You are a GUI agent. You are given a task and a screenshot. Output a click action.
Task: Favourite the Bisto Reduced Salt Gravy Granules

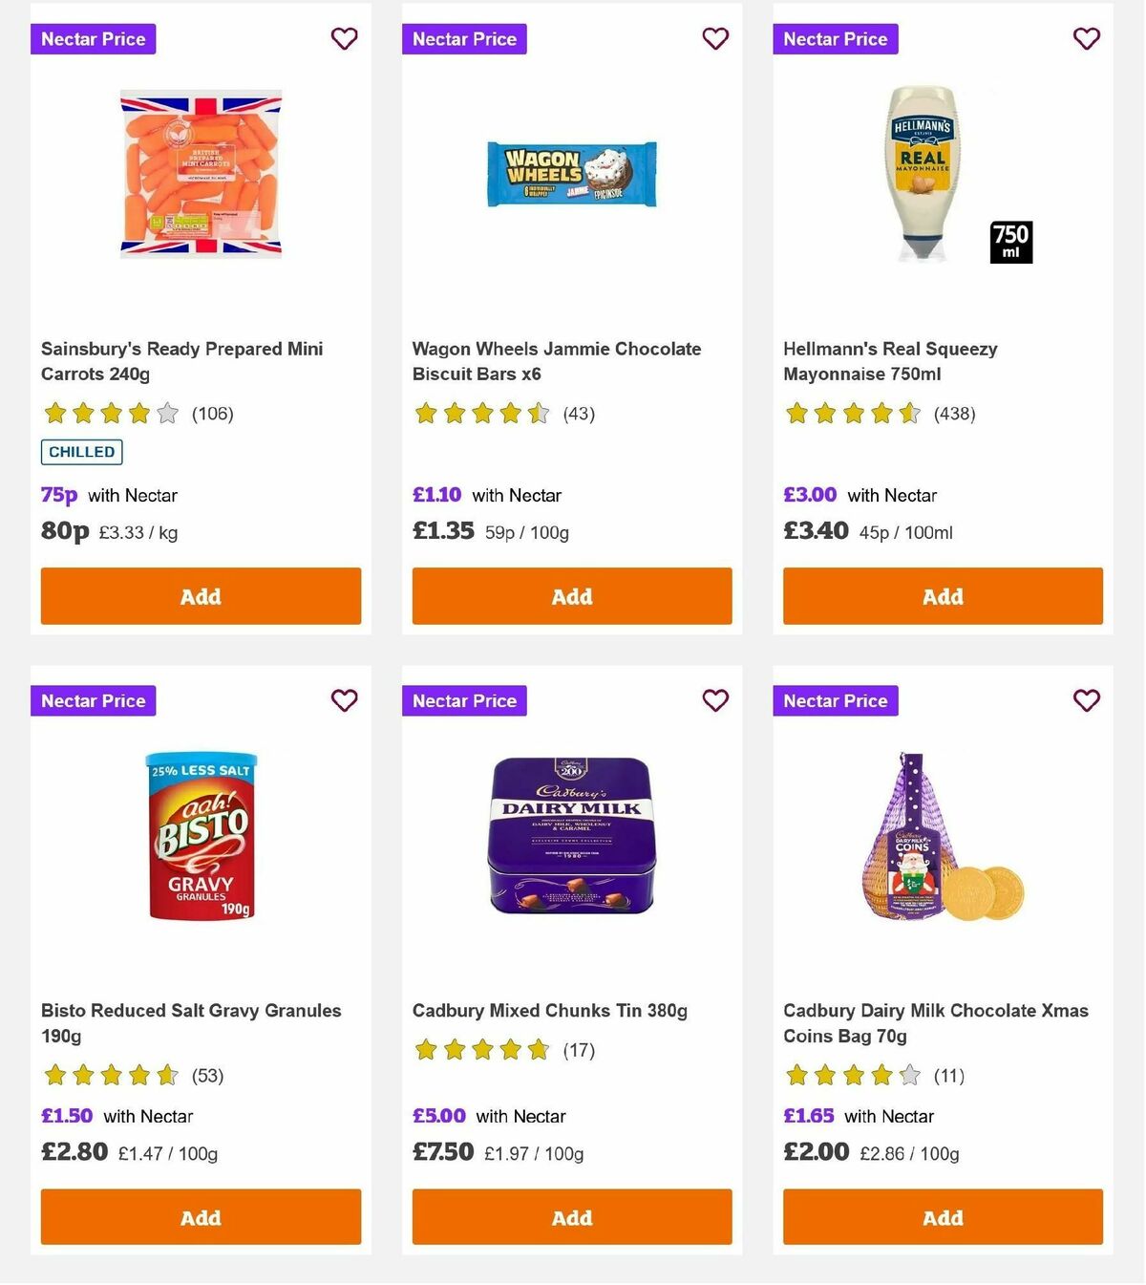tap(344, 700)
